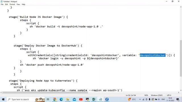Screen dimensions: 182x102
Task: Click the scroll up arrow
Action: coord(181,7)
